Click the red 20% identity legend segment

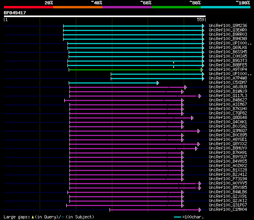(29, 7)
